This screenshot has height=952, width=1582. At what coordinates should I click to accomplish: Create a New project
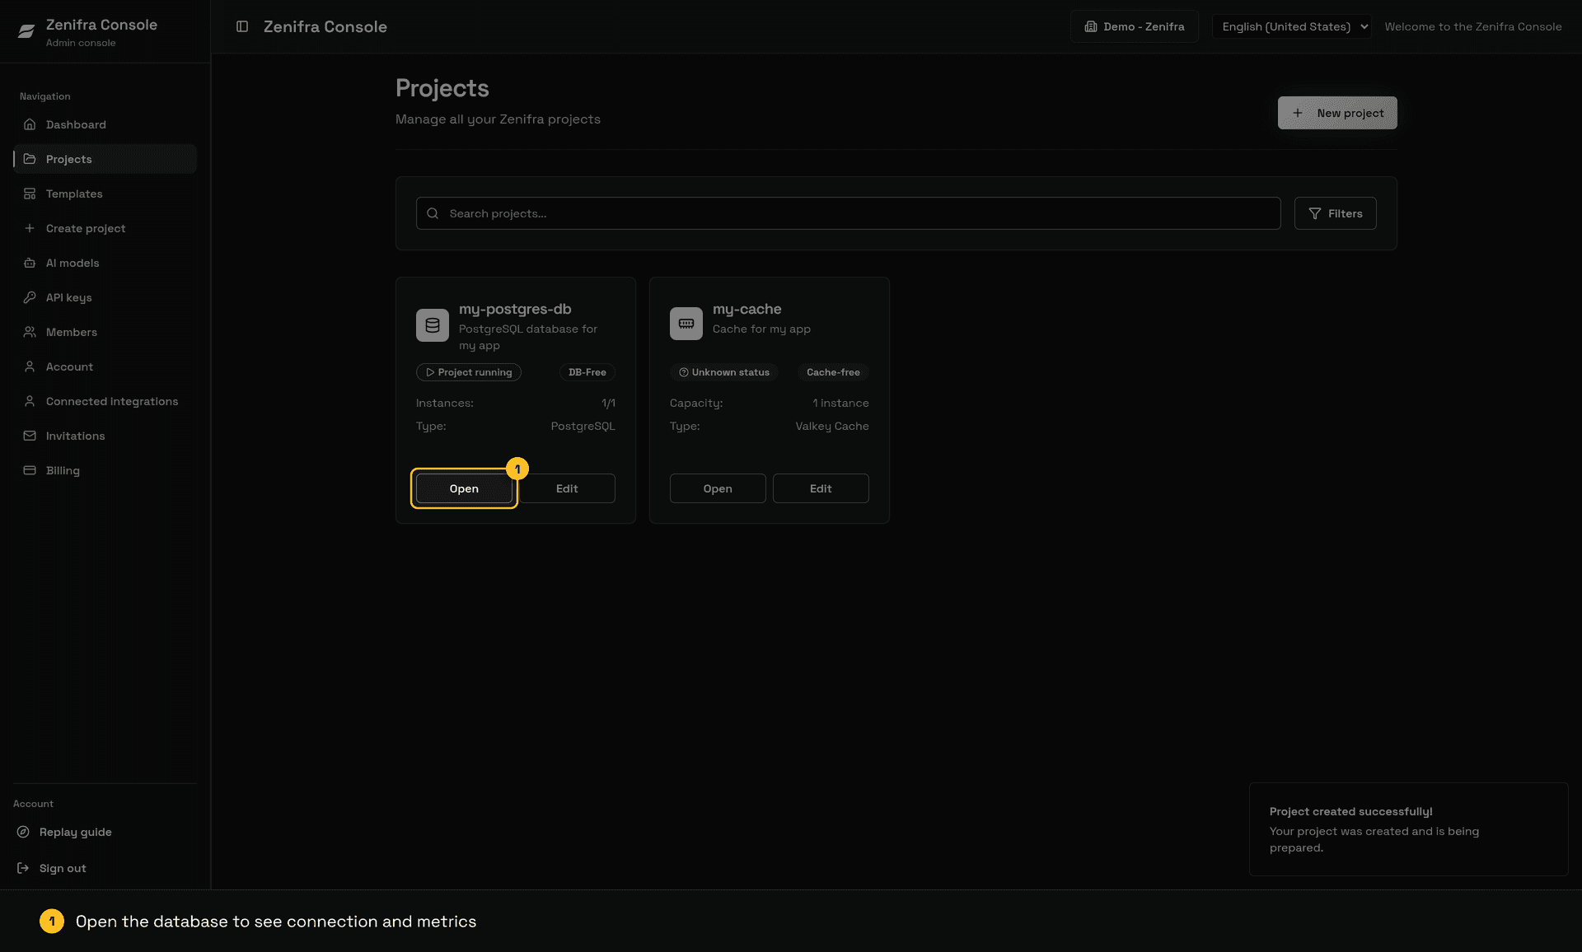pos(1337,113)
